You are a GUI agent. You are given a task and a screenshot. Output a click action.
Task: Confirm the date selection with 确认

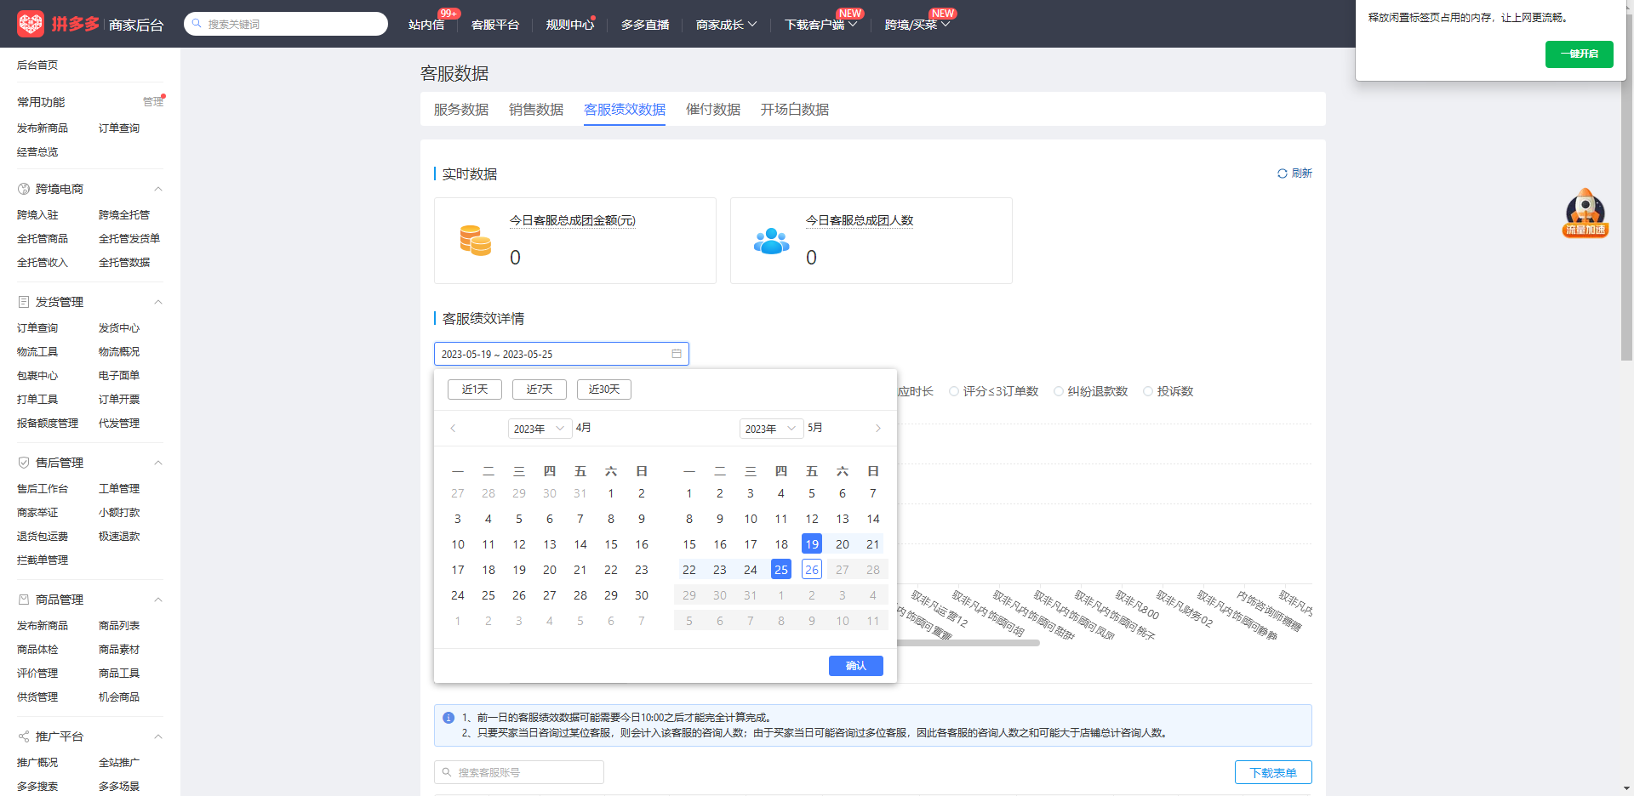856,666
